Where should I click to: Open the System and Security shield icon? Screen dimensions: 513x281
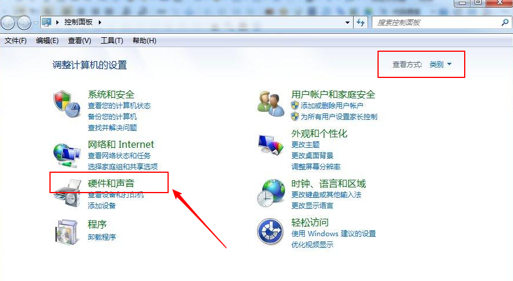pyautogui.click(x=67, y=104)
